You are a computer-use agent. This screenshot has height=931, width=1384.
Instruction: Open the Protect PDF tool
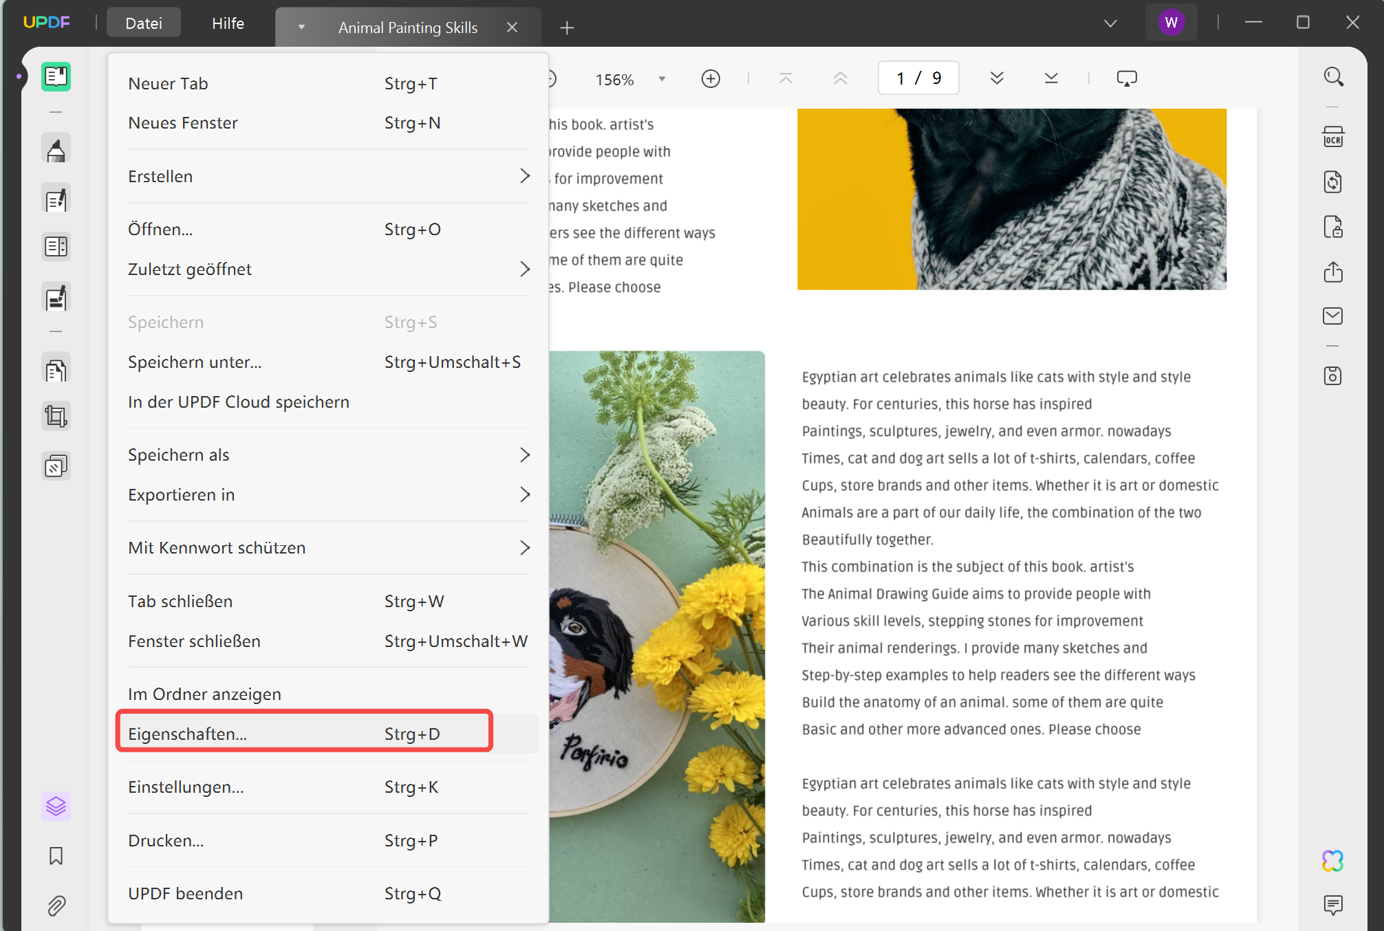[1333, 227]
